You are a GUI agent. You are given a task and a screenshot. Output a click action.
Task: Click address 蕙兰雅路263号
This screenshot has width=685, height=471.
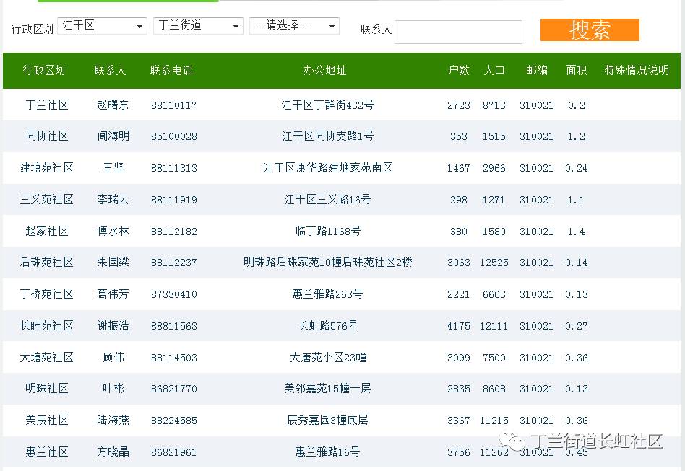tap(327, 294)
